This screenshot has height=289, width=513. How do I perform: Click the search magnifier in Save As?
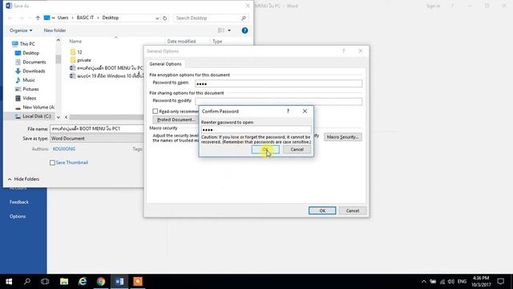coord(244,18)
